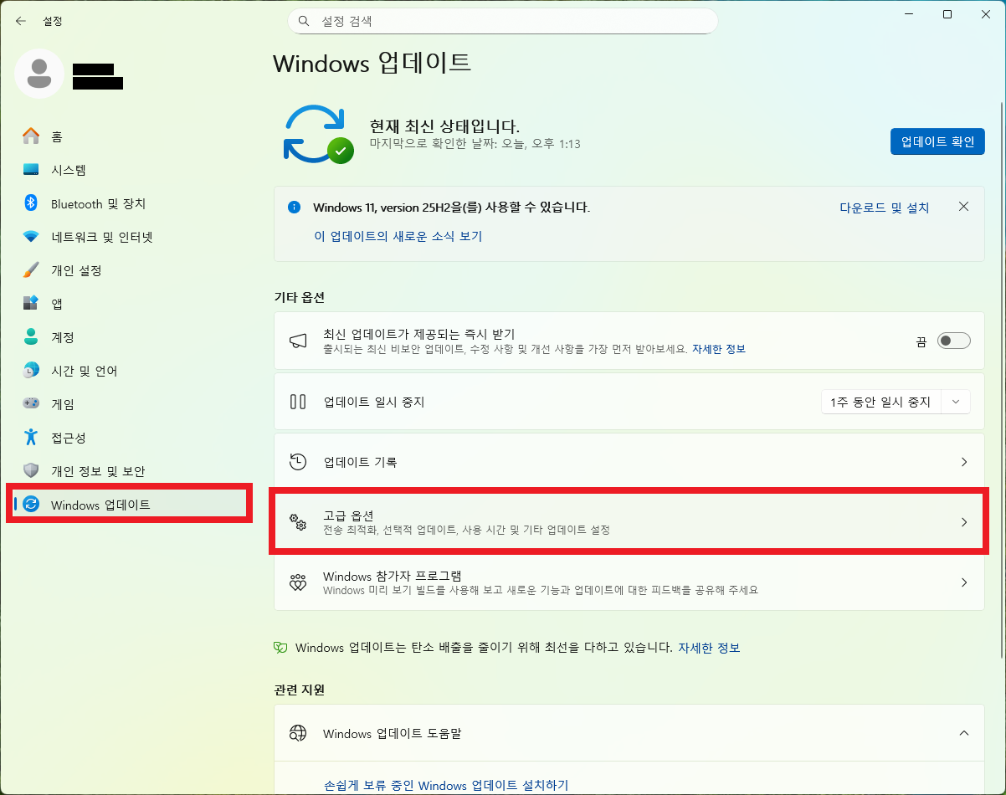Select the 앱 sidebar icon
This screenshot has height=795, width=1006.
click(x=31, y=304)
